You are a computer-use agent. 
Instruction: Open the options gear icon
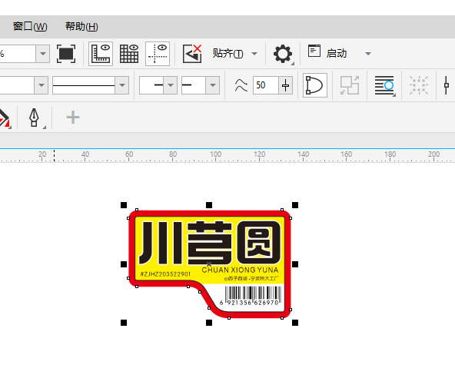click(283, 54)
